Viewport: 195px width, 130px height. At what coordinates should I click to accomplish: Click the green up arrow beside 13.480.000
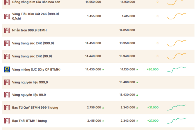137,82
